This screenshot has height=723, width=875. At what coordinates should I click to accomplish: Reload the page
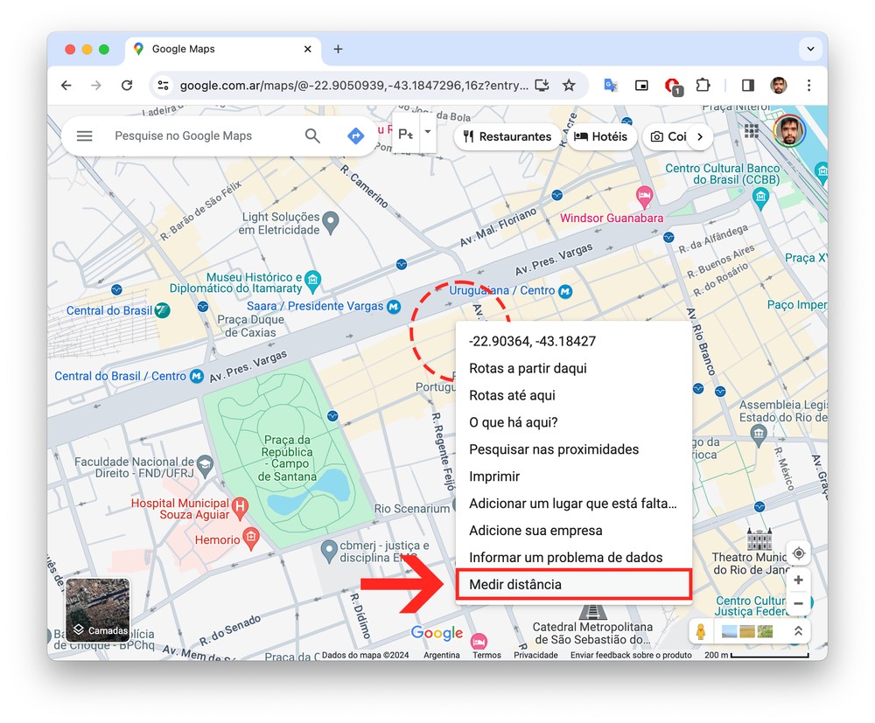pos(127,86)
